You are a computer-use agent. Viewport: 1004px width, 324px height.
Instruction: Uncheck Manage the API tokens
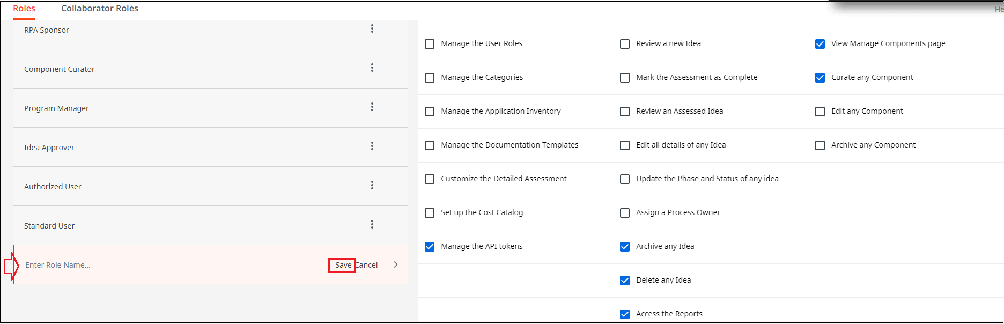pyautogui.click(x=430, y=247)
